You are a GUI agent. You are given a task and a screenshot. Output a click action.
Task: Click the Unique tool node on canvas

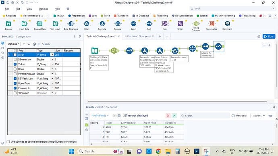pyautogui.click(x=192, y=48)
